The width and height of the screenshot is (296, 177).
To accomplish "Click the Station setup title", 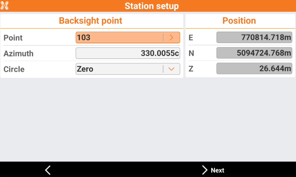I will [152, 6].
